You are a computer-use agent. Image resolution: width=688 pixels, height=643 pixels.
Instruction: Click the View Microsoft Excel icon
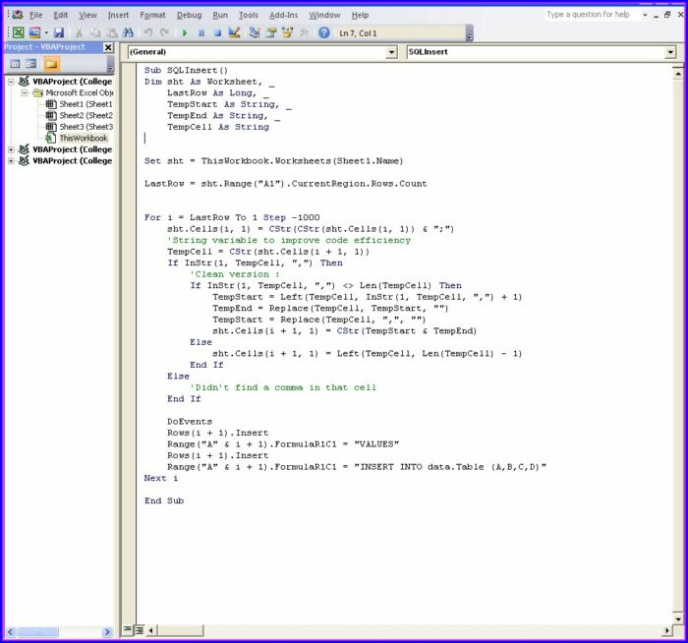tap(18, 32)
